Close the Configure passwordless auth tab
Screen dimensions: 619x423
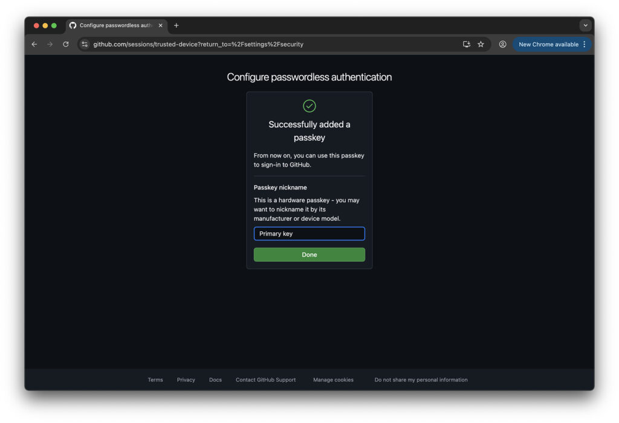tap(160, 25)
